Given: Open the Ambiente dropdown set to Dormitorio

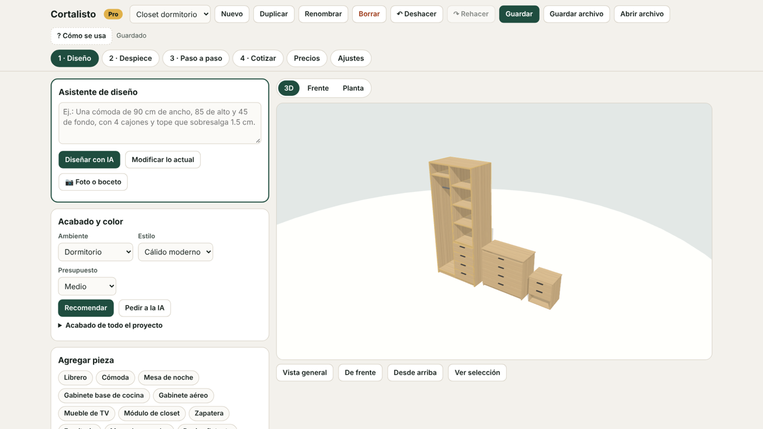Looking at the screenshot, I should 95,252.
